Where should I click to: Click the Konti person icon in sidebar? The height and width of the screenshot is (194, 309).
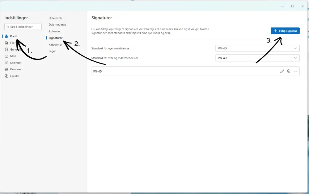click(6, 36)
